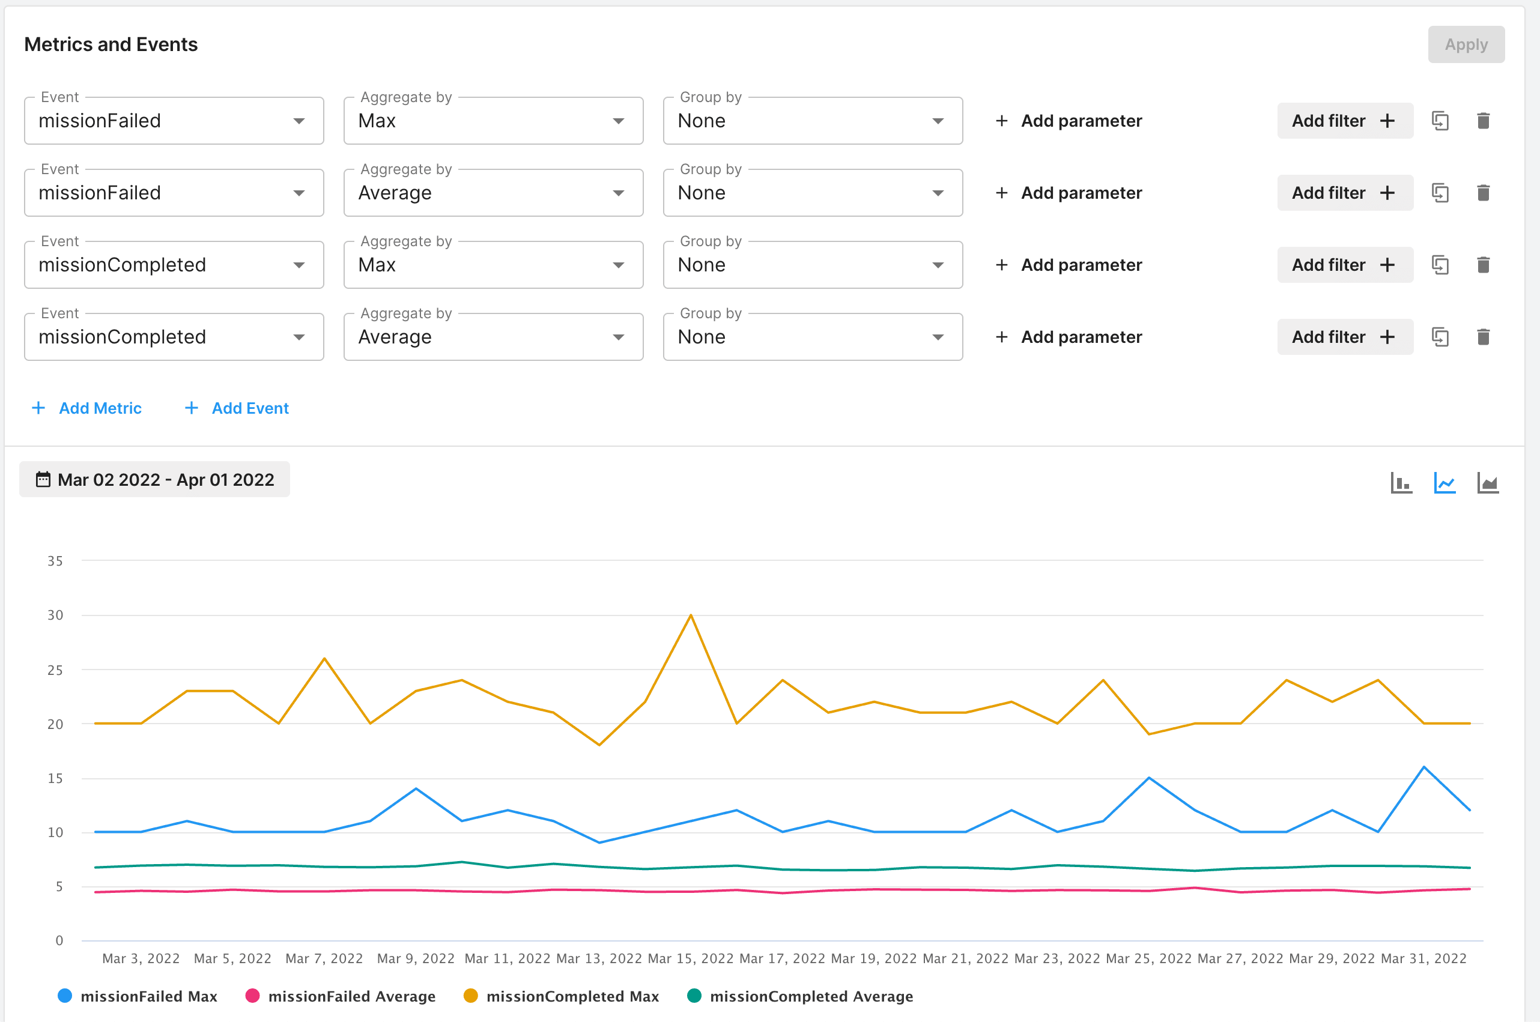Switch to area chart view
The image size is (1540, 1022).
pos(1488,483)
